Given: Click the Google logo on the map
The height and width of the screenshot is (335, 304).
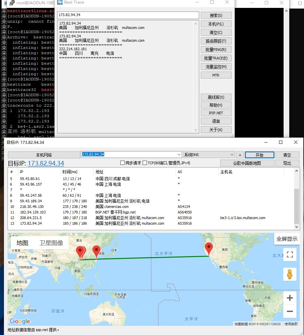Looking at the screenshot, I should (20, 321).
